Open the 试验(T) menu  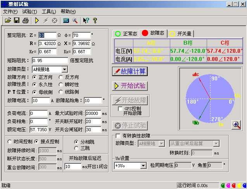click(x=29, y=12)
